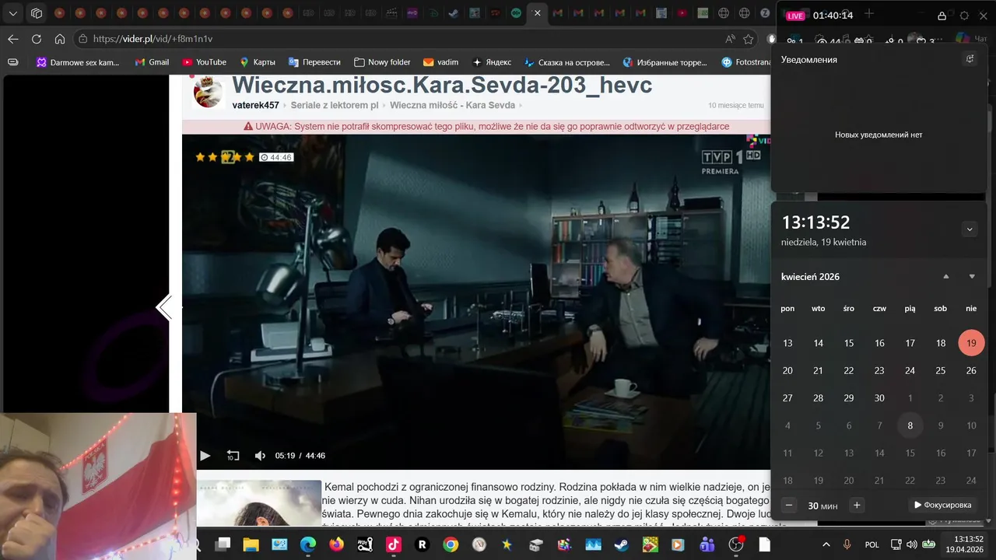Open the black R app in the taskbar
This screenshot has height=560, width=996.
pos(422,544)
